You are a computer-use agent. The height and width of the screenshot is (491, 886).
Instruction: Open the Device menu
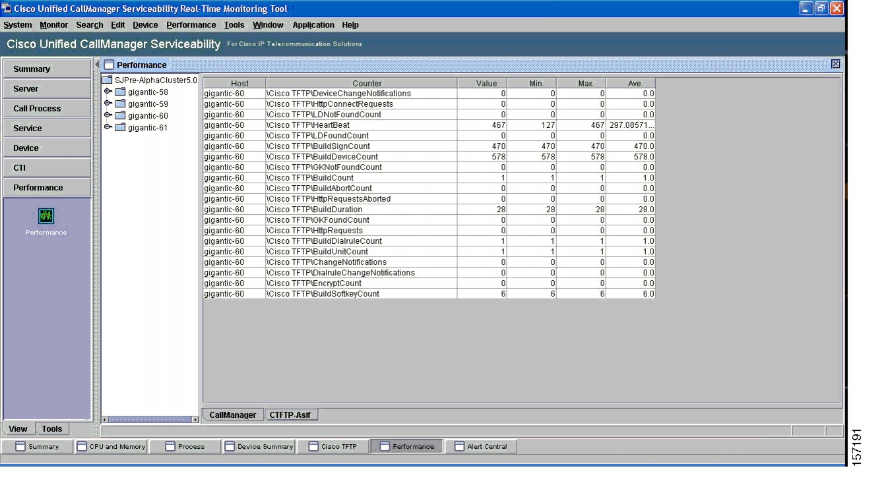[145, 25]
